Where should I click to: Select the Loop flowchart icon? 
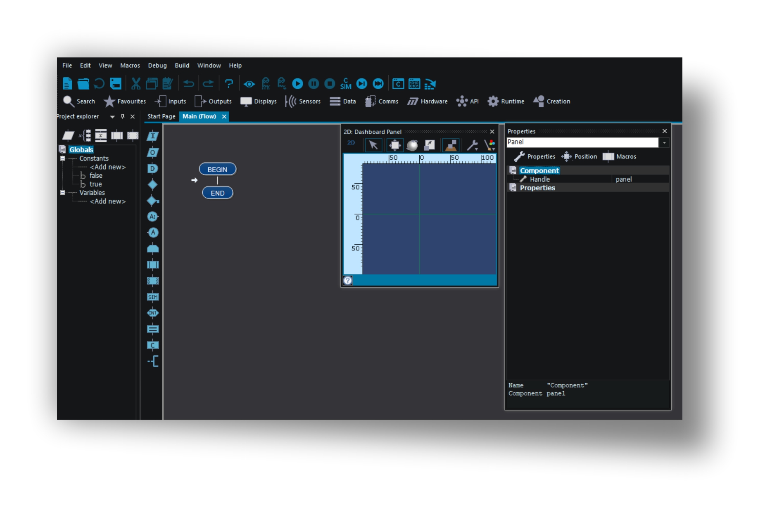point(153,249)
